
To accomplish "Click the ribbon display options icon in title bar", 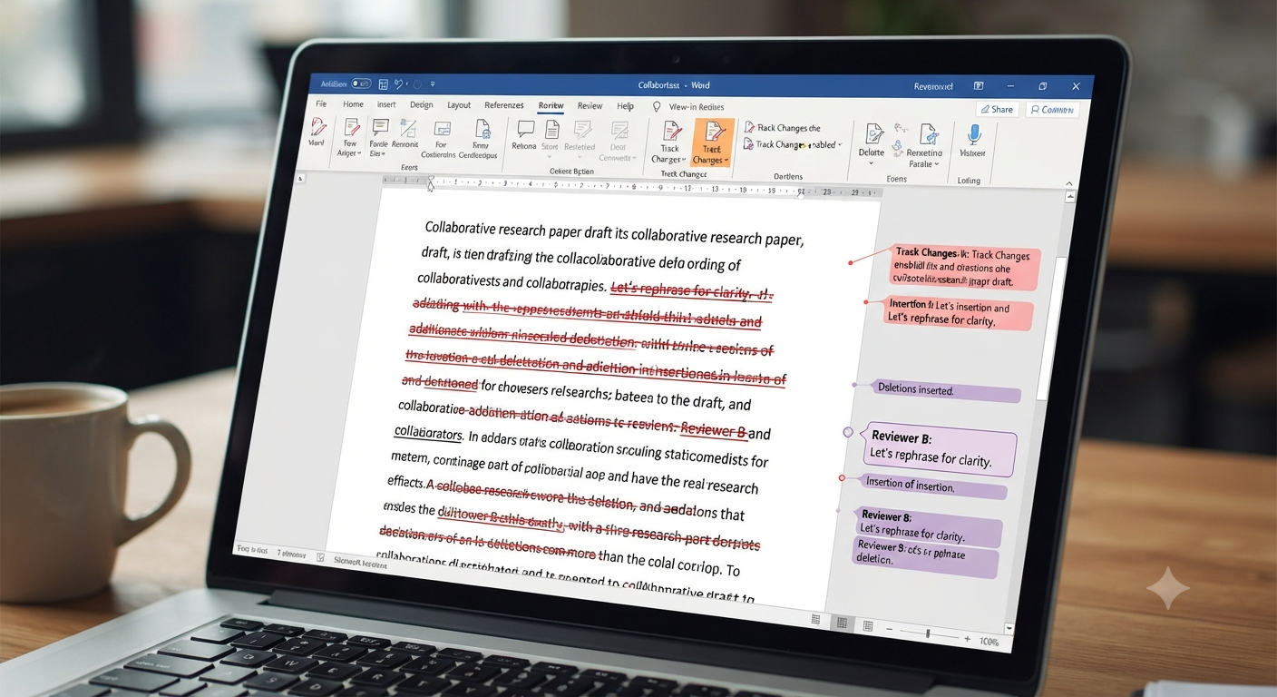I will 978,86.
